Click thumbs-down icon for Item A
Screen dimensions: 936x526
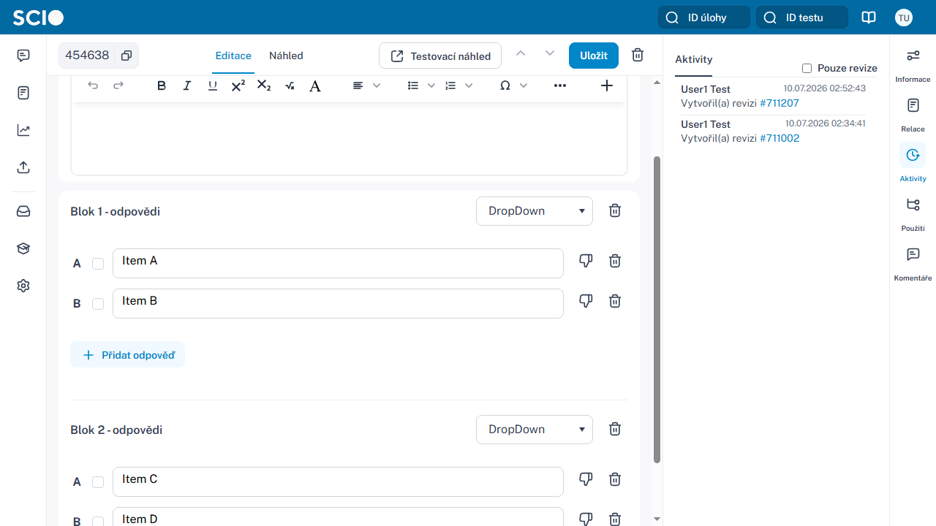[x=585, y=261]
